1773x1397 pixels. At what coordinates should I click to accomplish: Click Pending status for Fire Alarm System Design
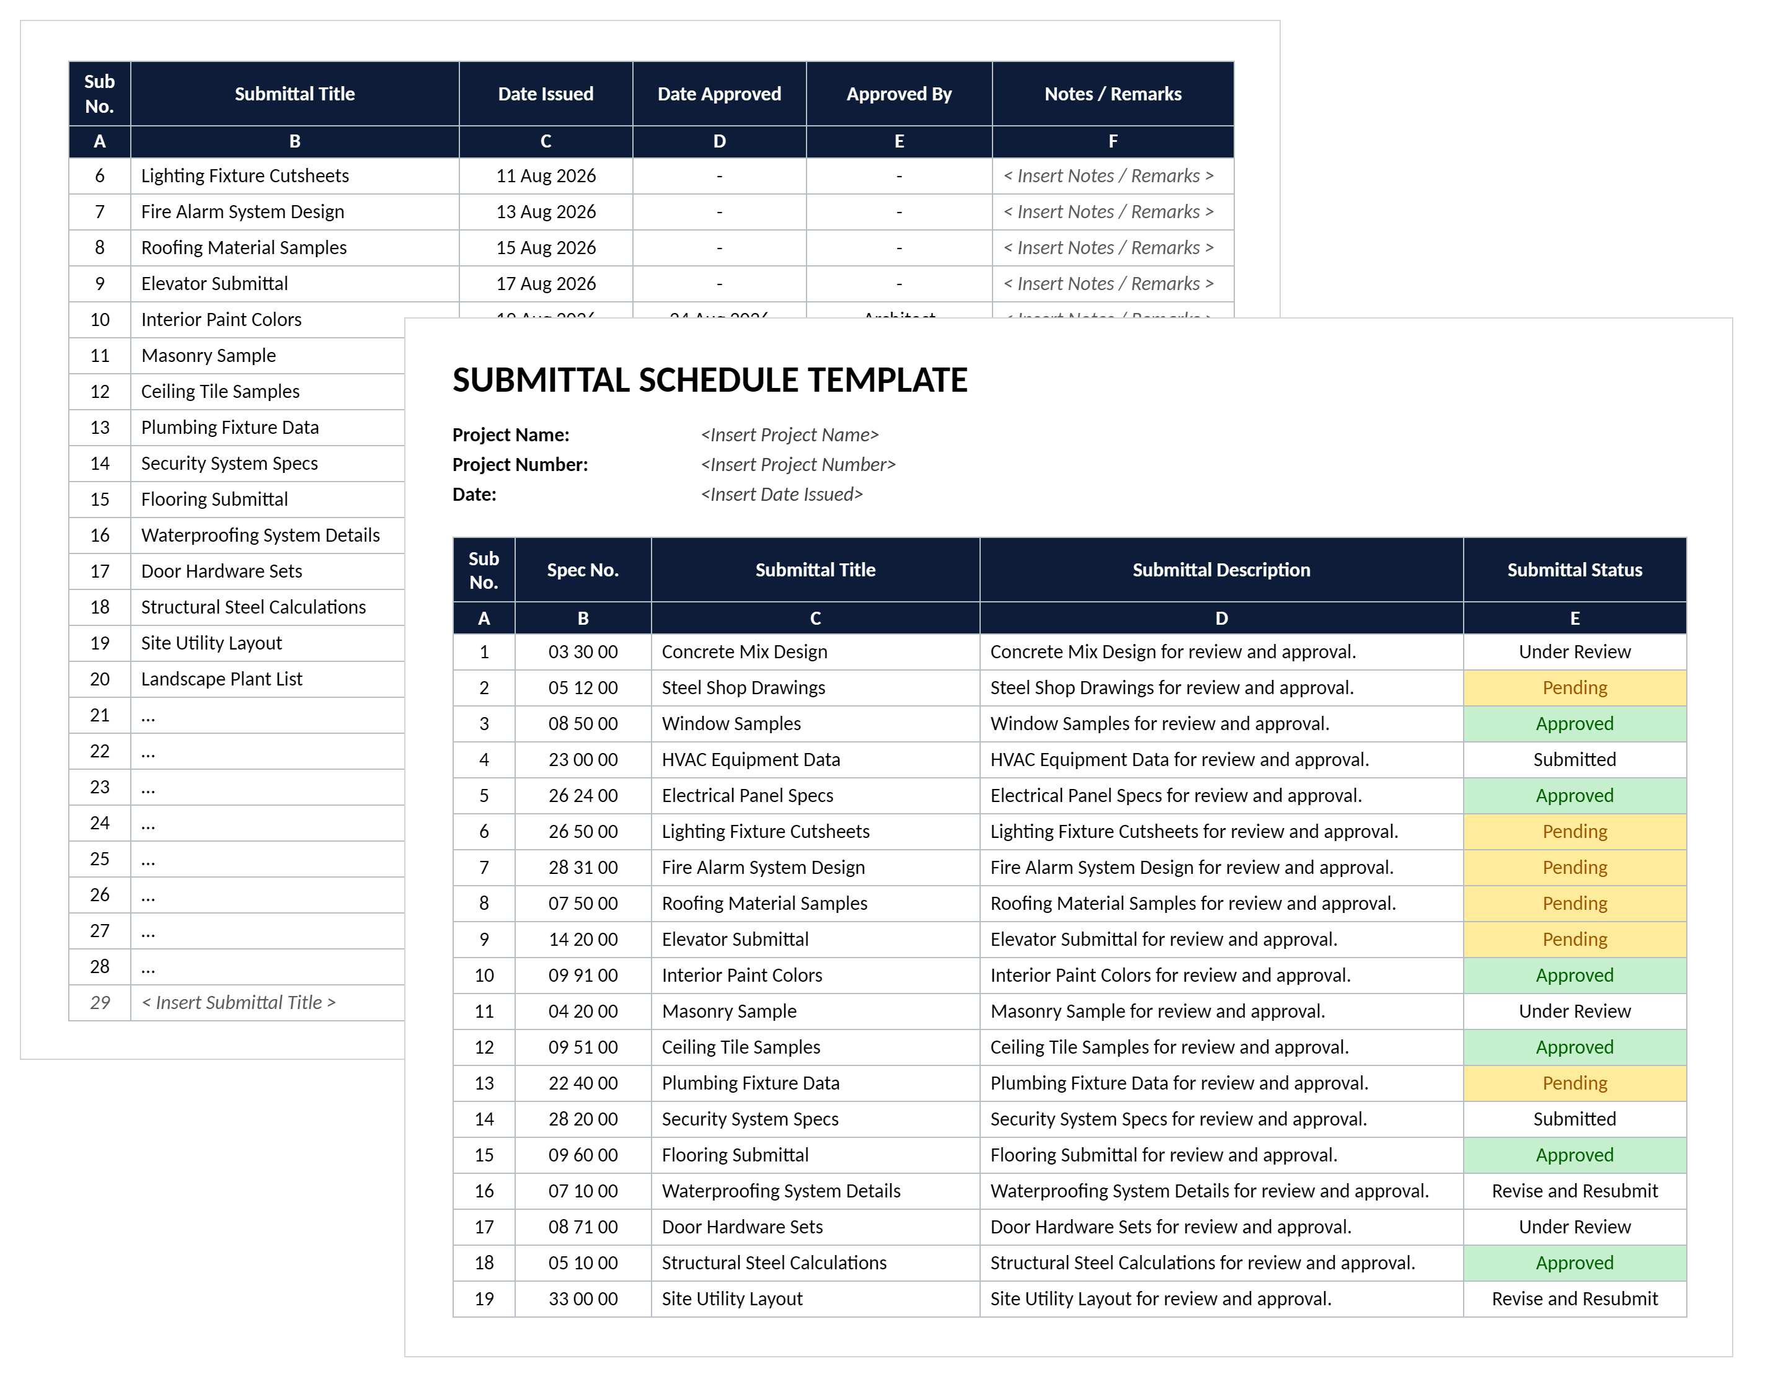coord(1574,868)
